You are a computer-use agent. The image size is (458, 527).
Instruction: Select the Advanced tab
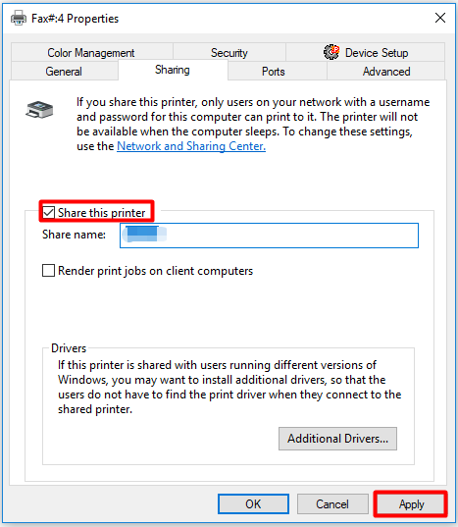click(386, 72)
